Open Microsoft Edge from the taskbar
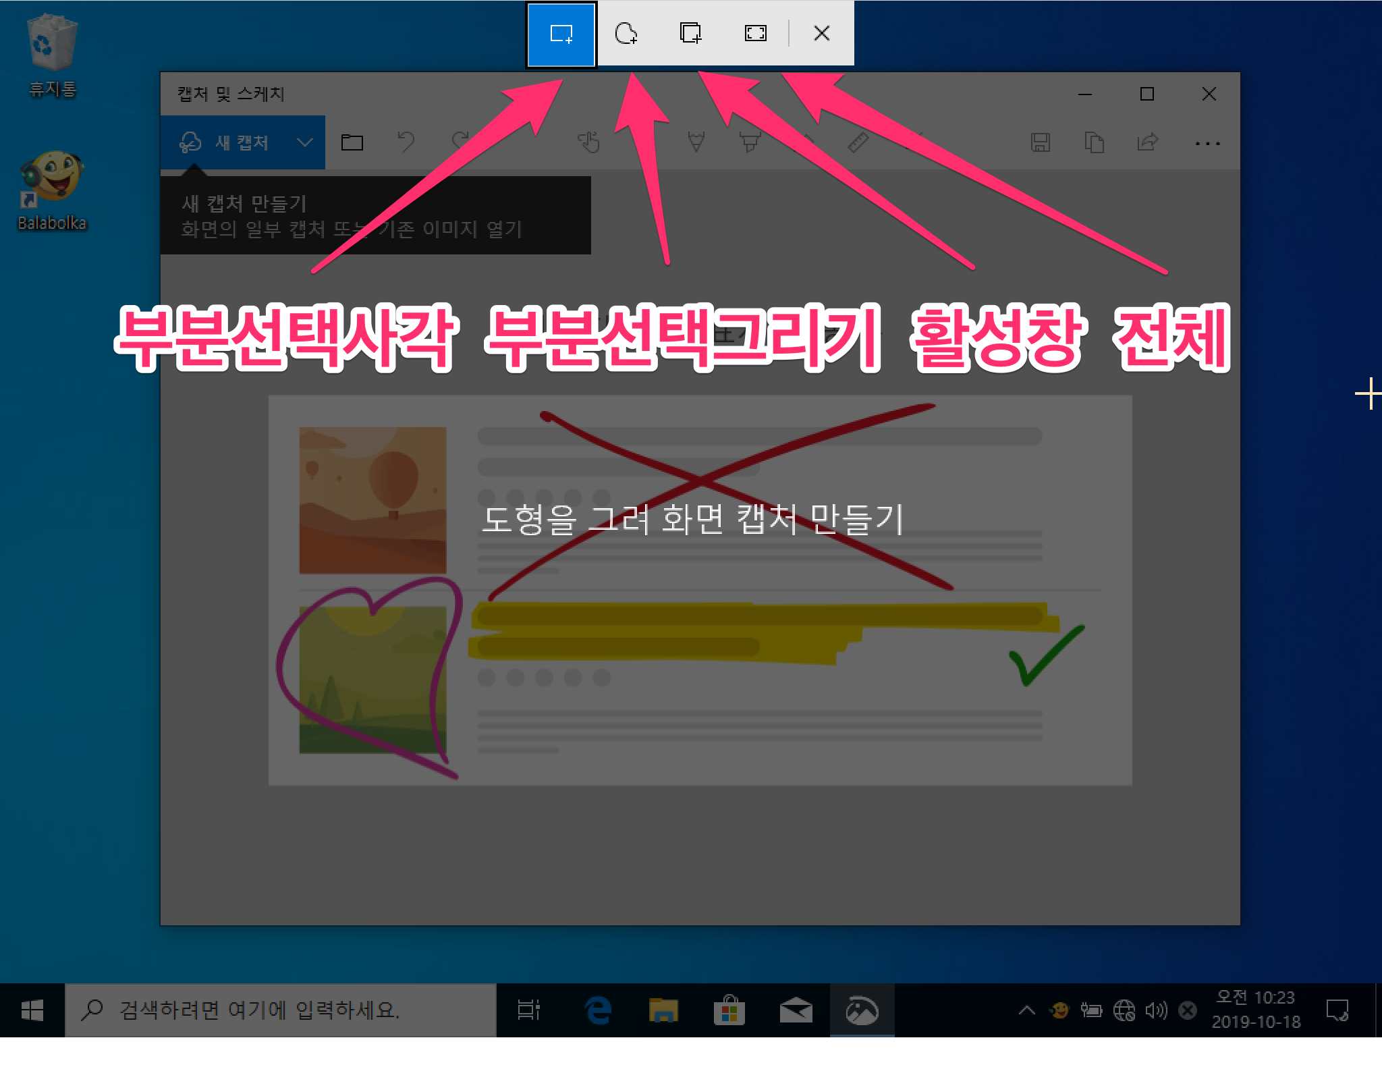1382x1065 pixels. pyautogui.click(x=598, y=1010)
